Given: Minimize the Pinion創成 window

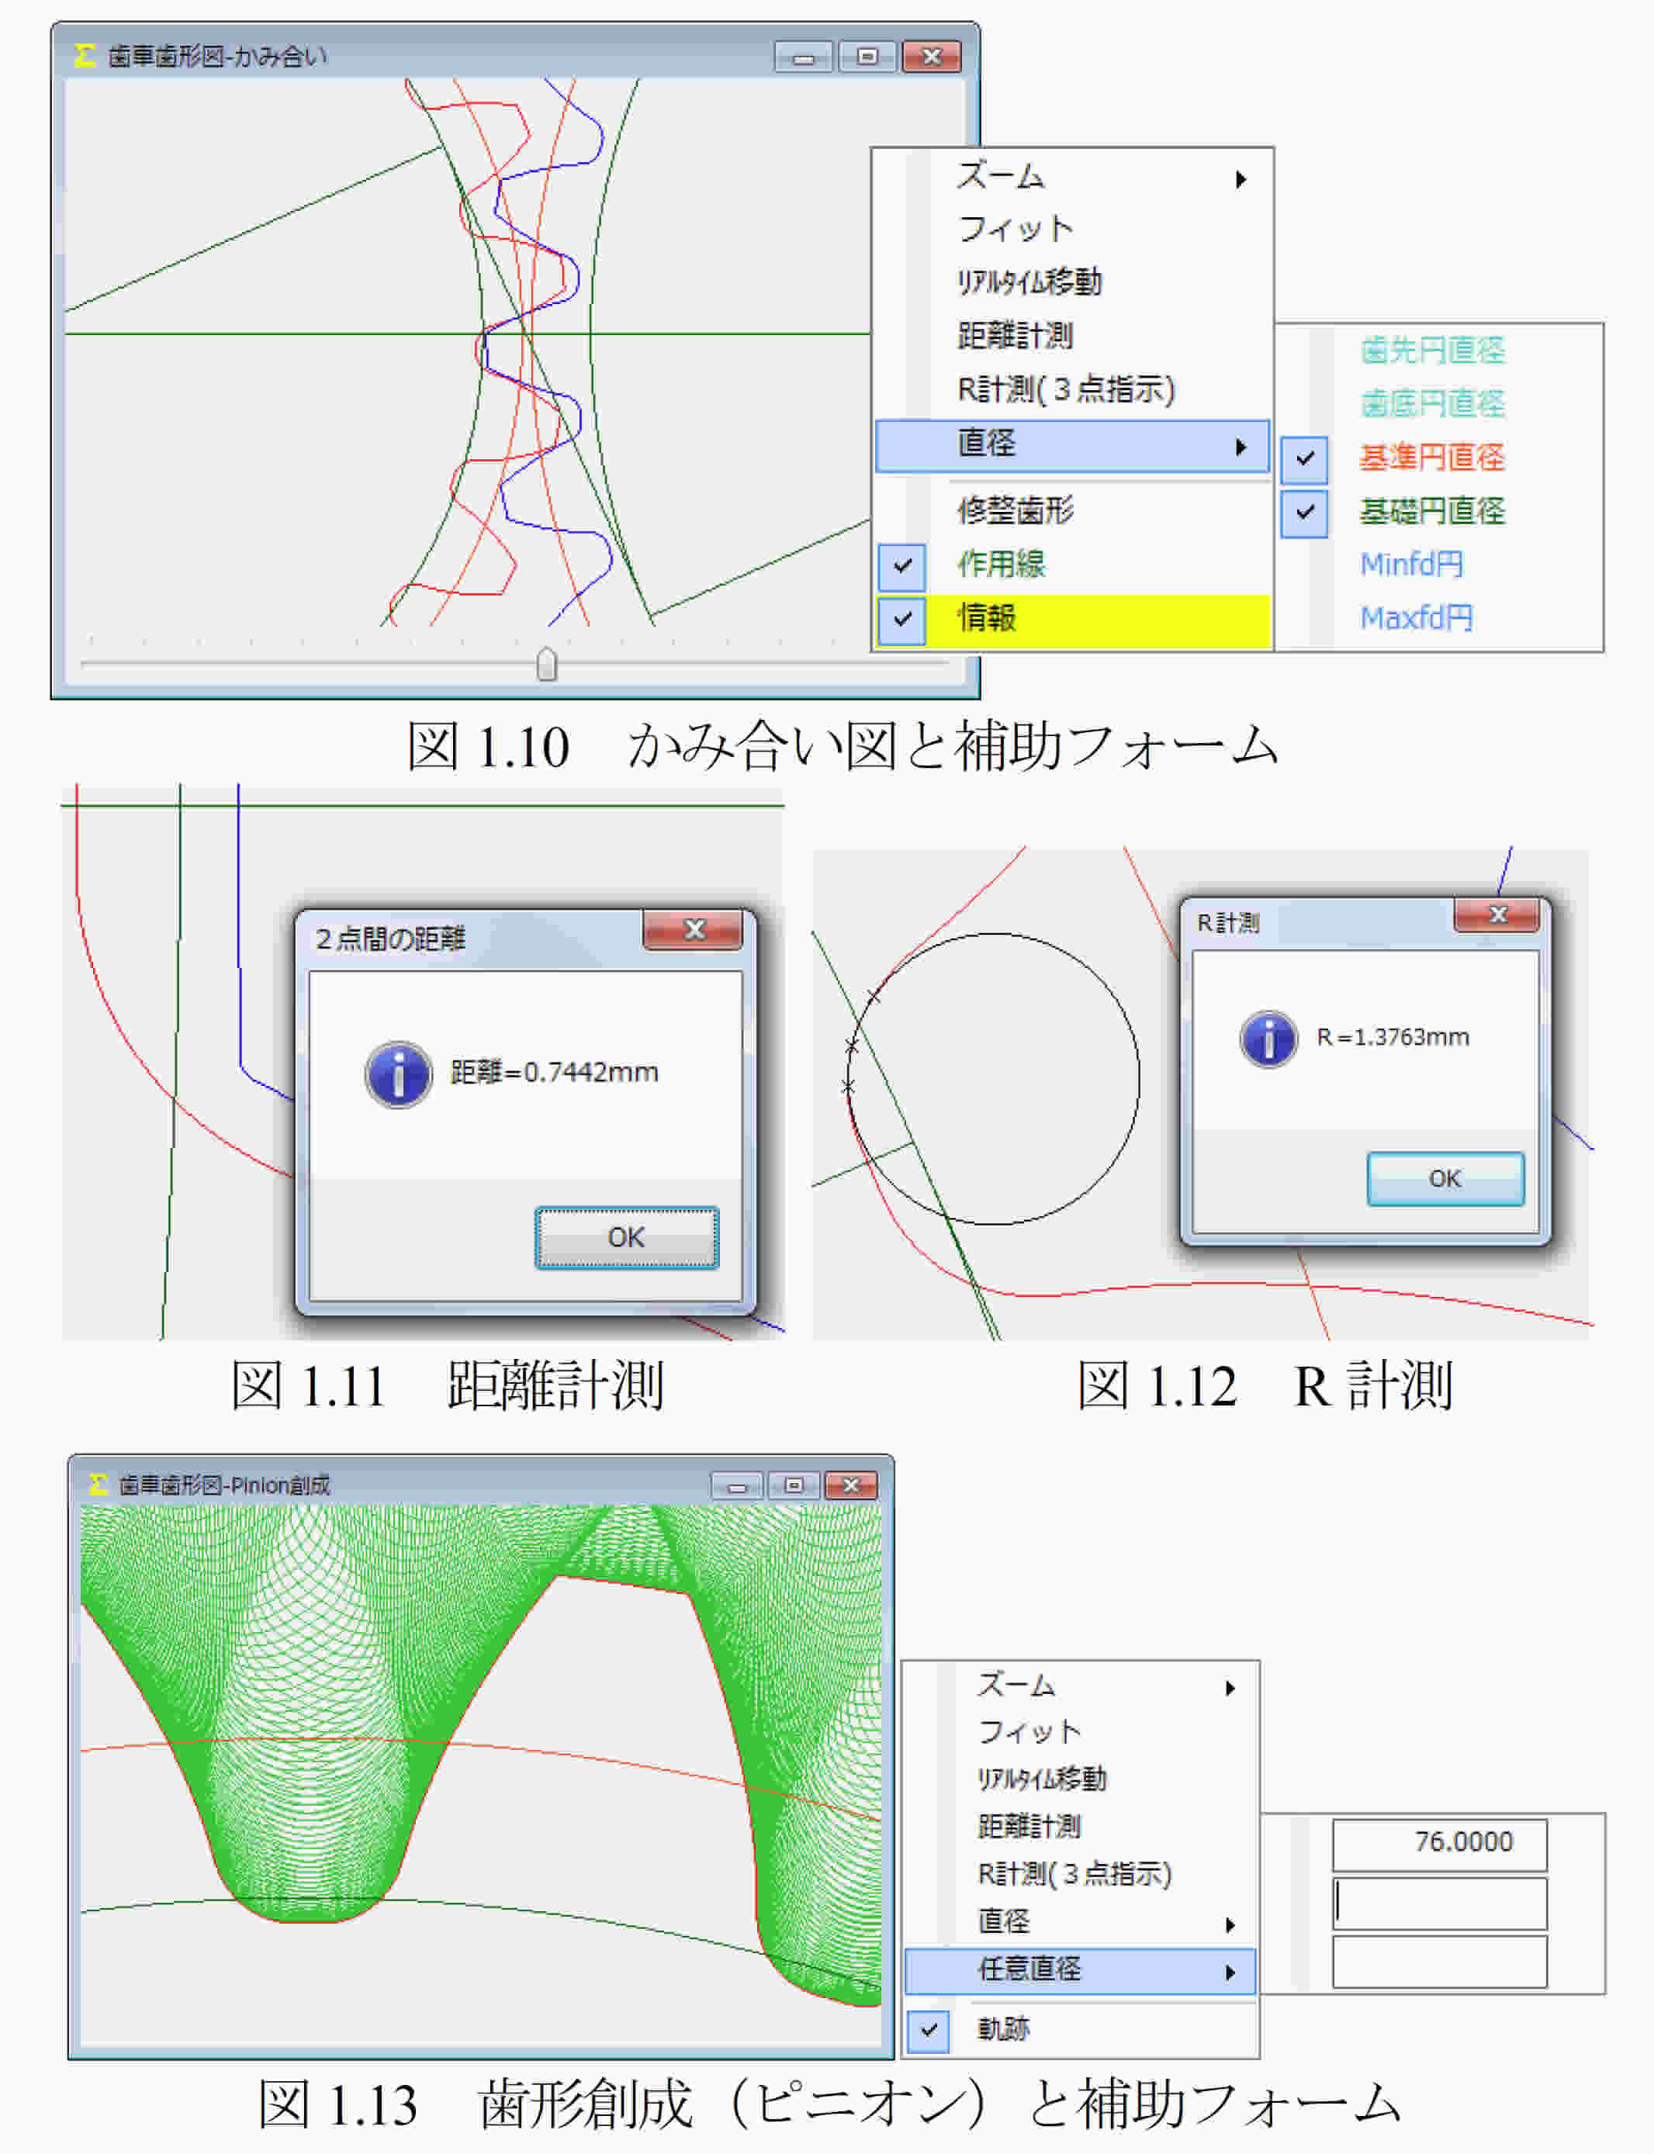Looking at the screenshot, I should [x=736, y=1485].
